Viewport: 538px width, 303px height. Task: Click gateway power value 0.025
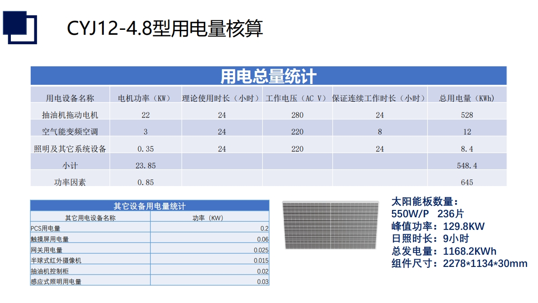click(x=261, y=250)
